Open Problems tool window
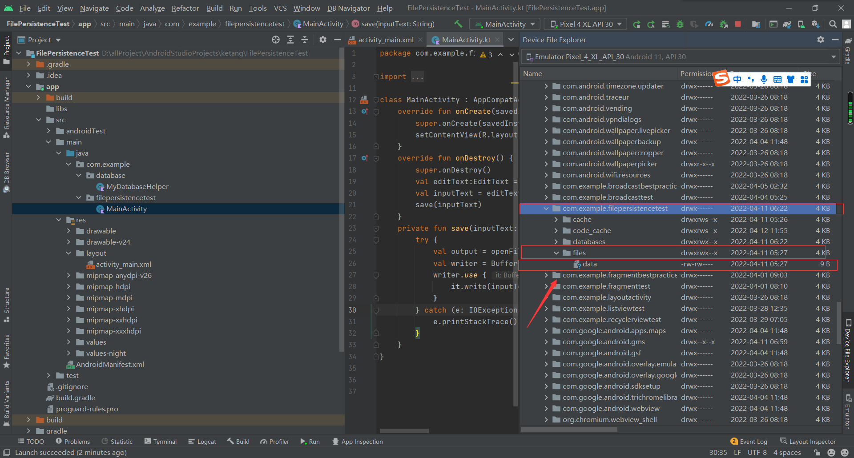Image resolution: width=854 pixels, height=458 pixels. [73, 442]
